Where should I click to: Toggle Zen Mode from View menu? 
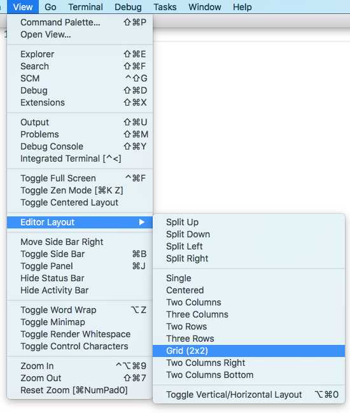(80, 190)
